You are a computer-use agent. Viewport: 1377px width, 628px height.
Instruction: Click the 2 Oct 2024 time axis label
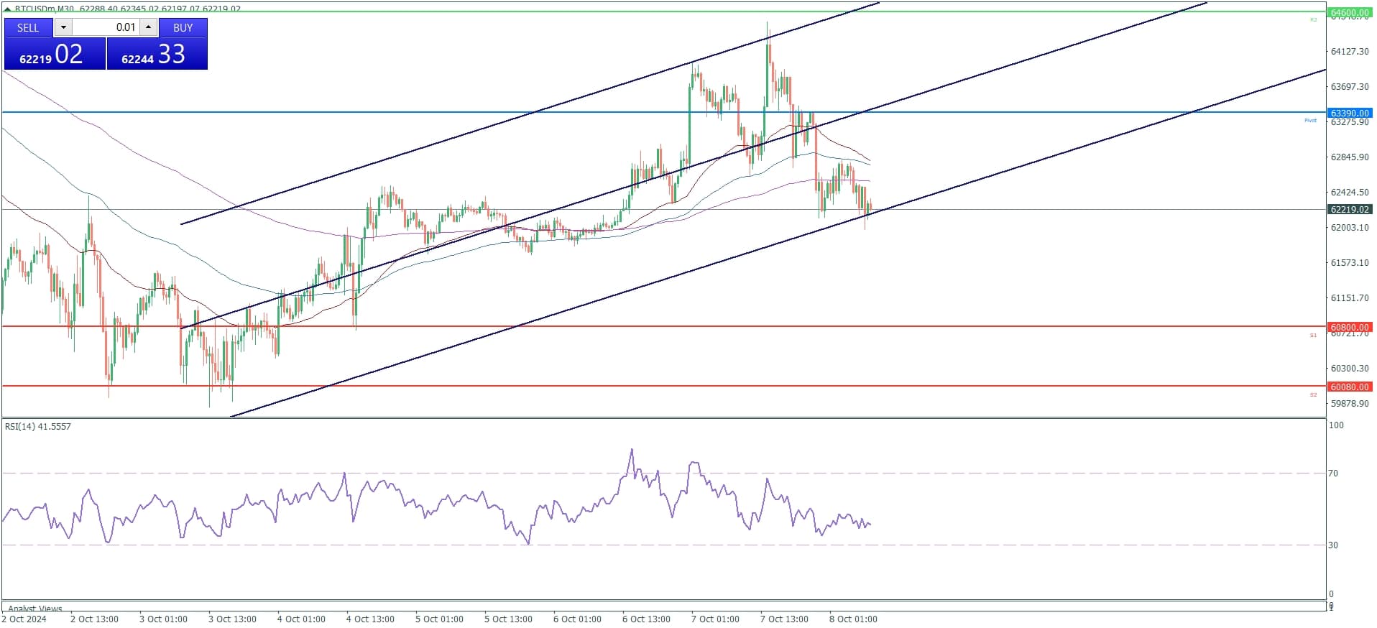24,619
